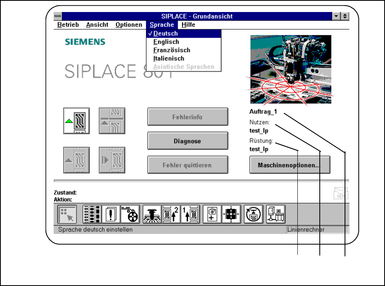Click the exclamation mark pages icon
The image size is (385, 286).
(x=111, y=214)
